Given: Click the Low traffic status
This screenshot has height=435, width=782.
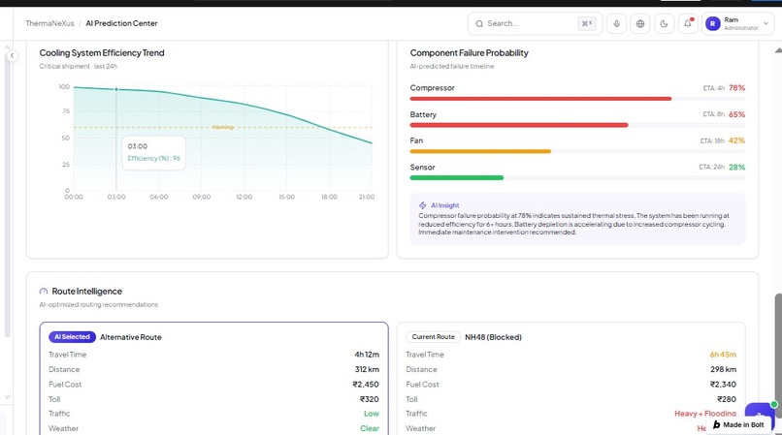Looking at the screenshot, I should (x=372, y=414).
